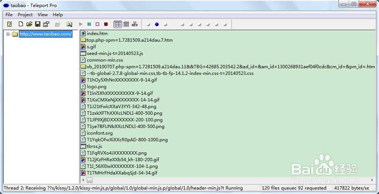Open the Project Properties icon
The height and width of the screenshot is (194, 379).
tap(46, 24)
